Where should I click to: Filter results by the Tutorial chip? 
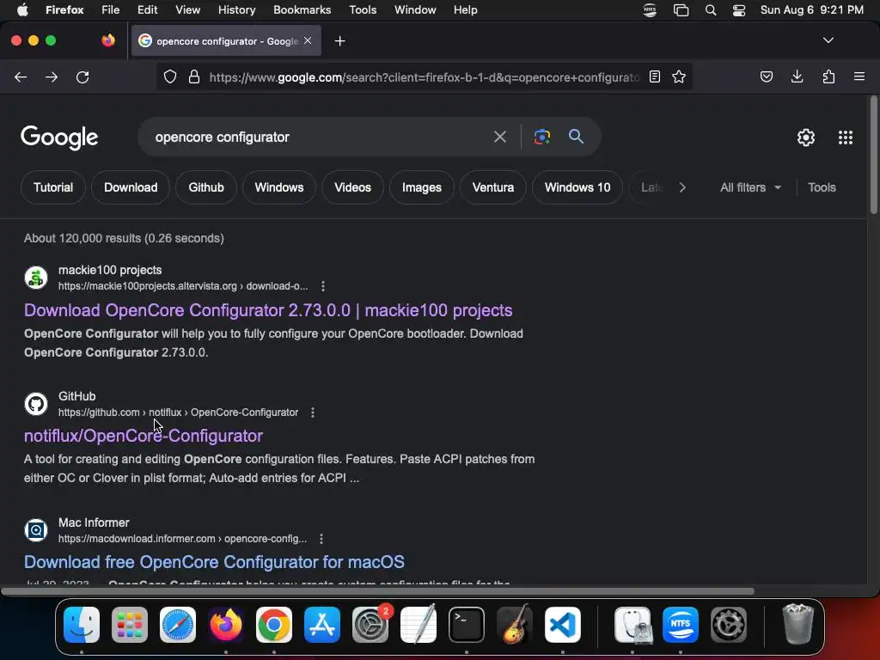pyautogui.click(x=53, y=187)
